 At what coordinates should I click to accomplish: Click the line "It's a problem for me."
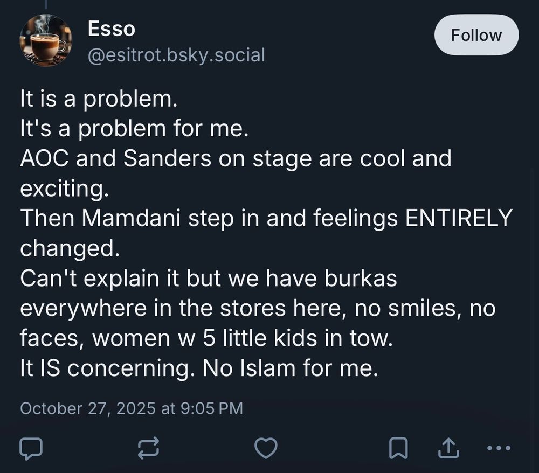(134, 129)
